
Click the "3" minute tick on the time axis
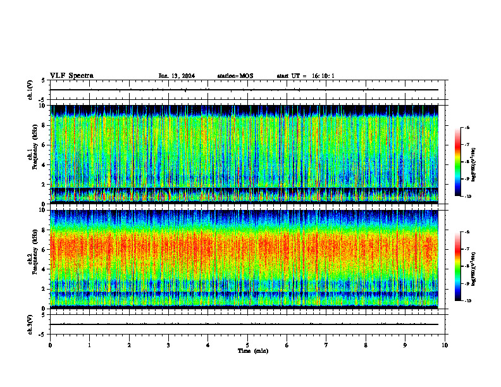168,345
